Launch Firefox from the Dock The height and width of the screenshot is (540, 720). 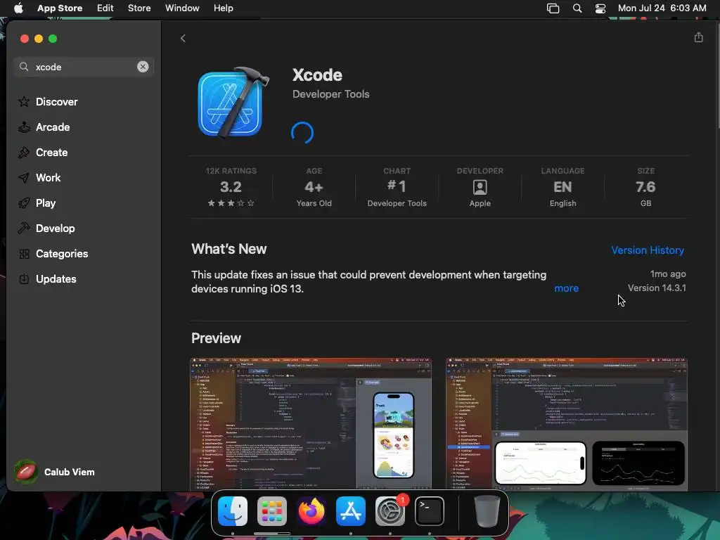tap(311, 511)
